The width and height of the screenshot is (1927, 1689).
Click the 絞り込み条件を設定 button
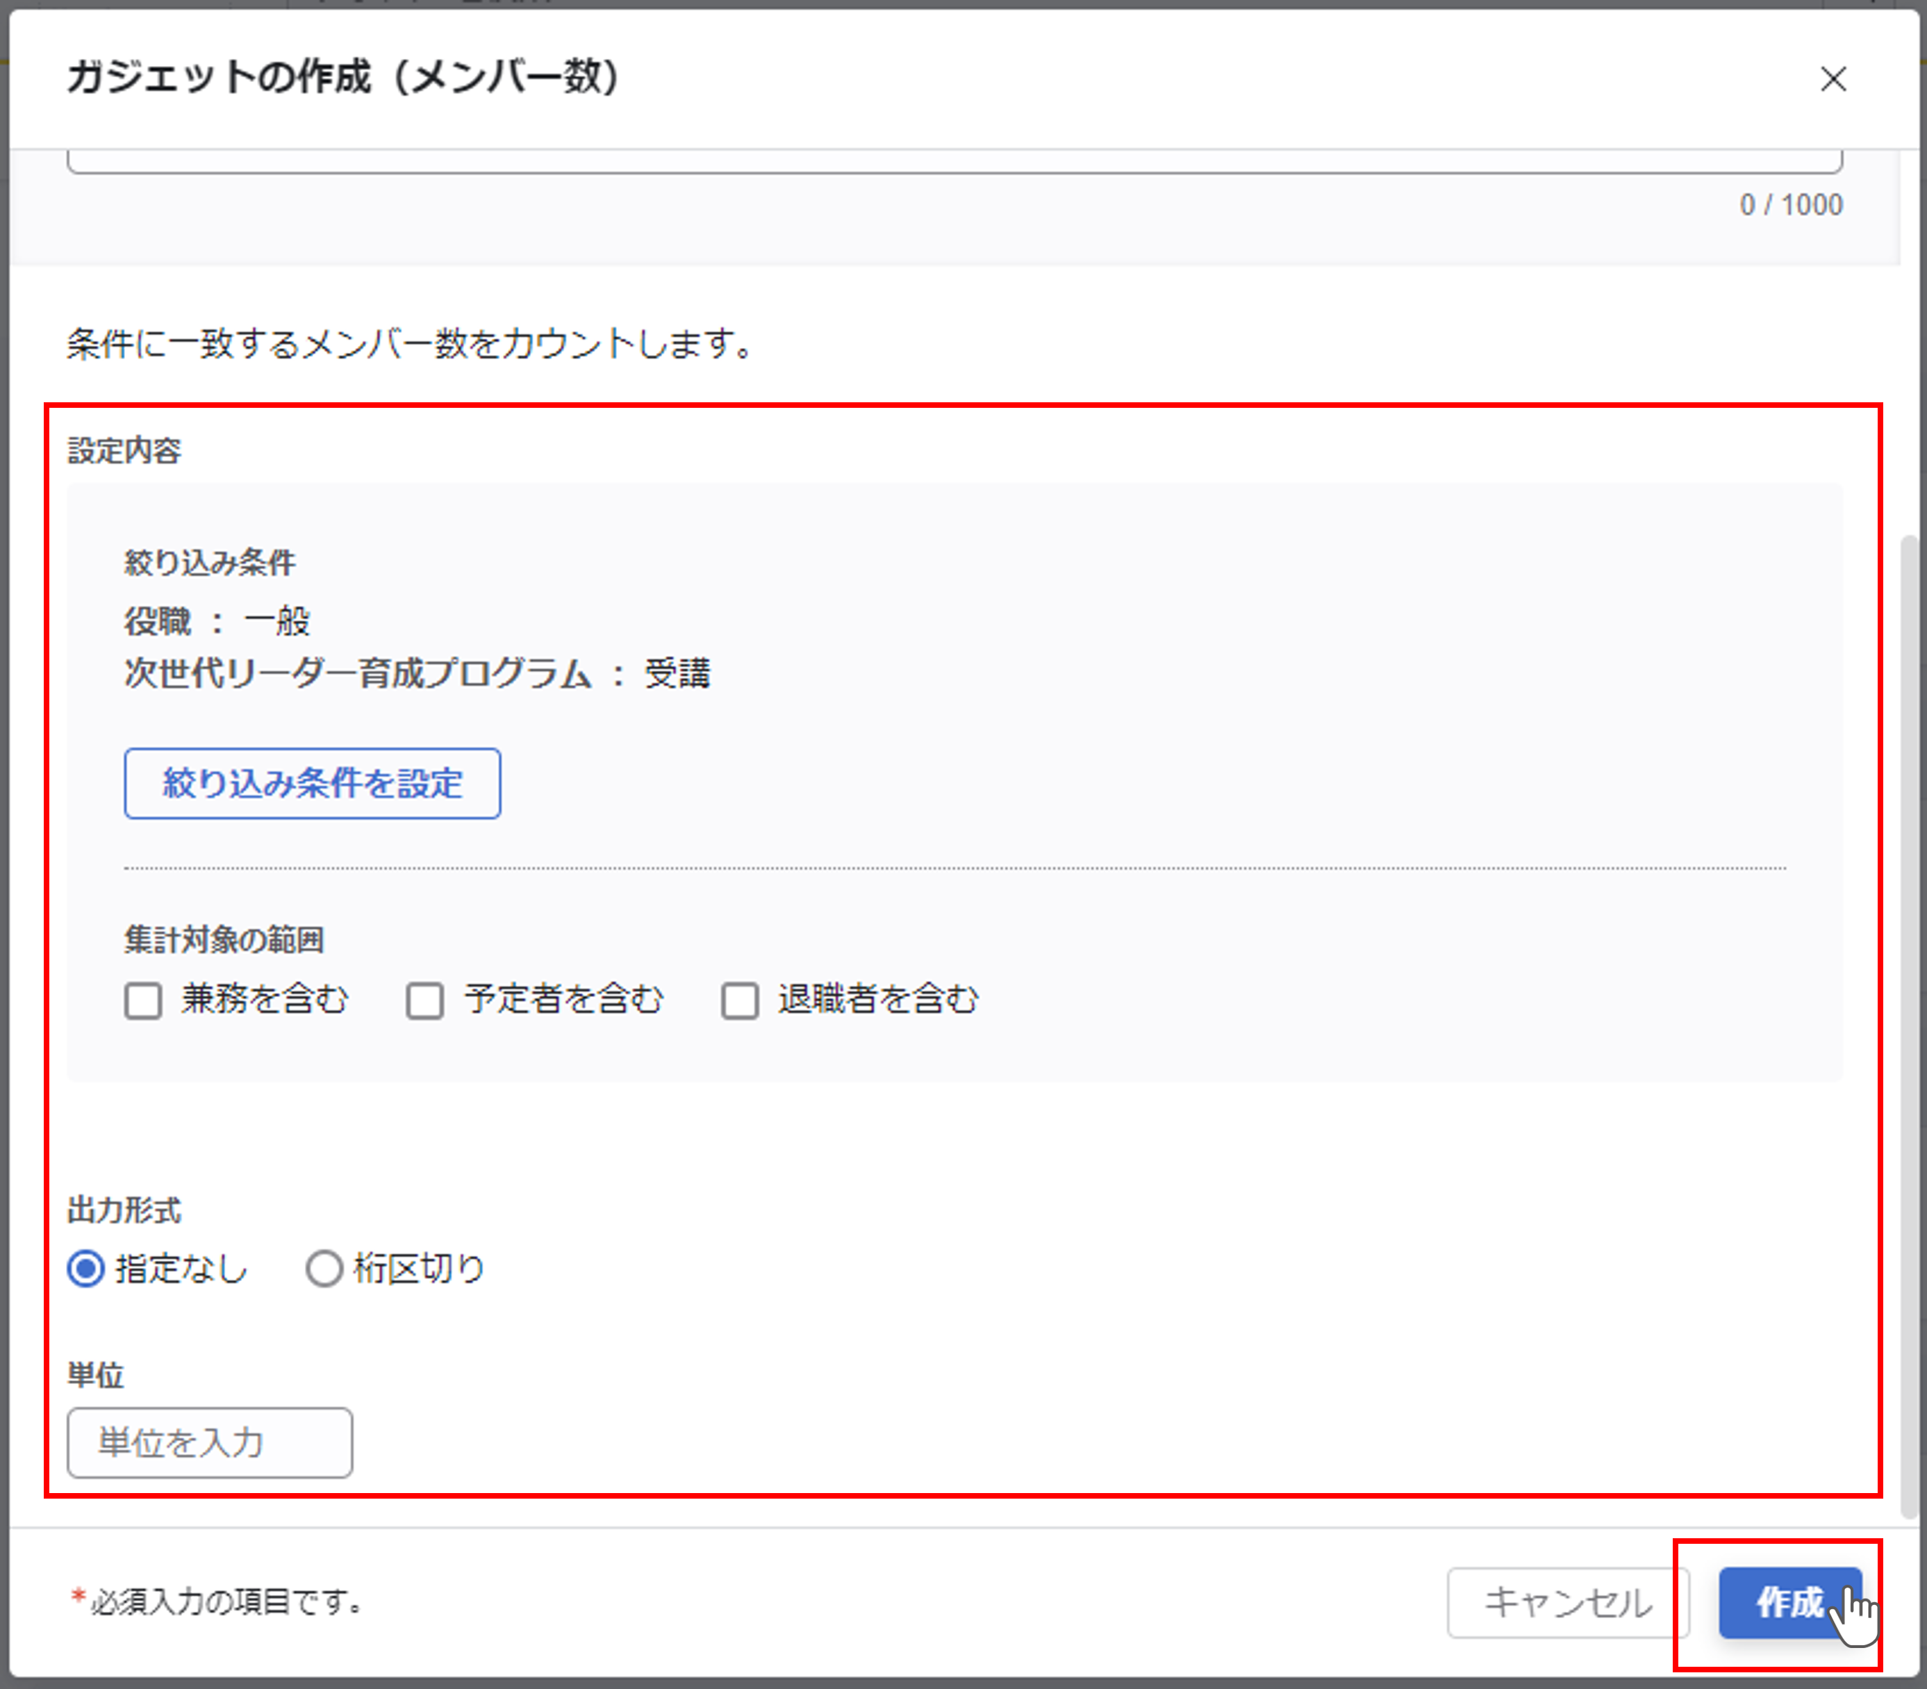pos(312,783)
